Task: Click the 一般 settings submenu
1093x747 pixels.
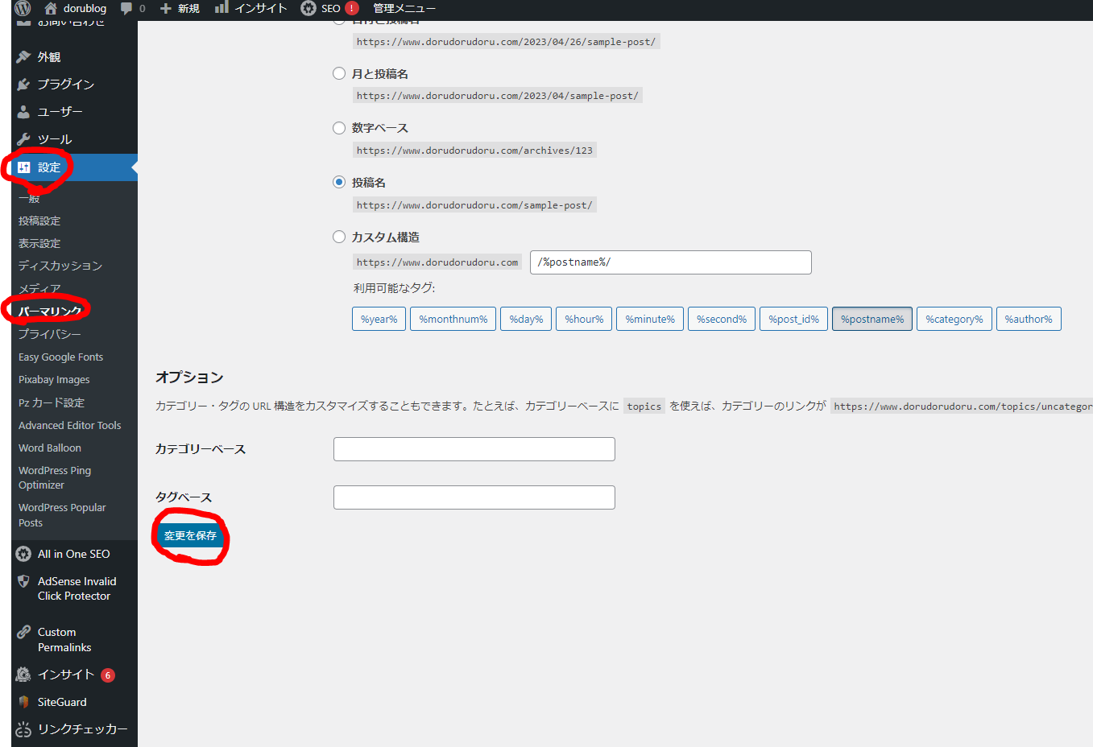Action: [29, 198]
